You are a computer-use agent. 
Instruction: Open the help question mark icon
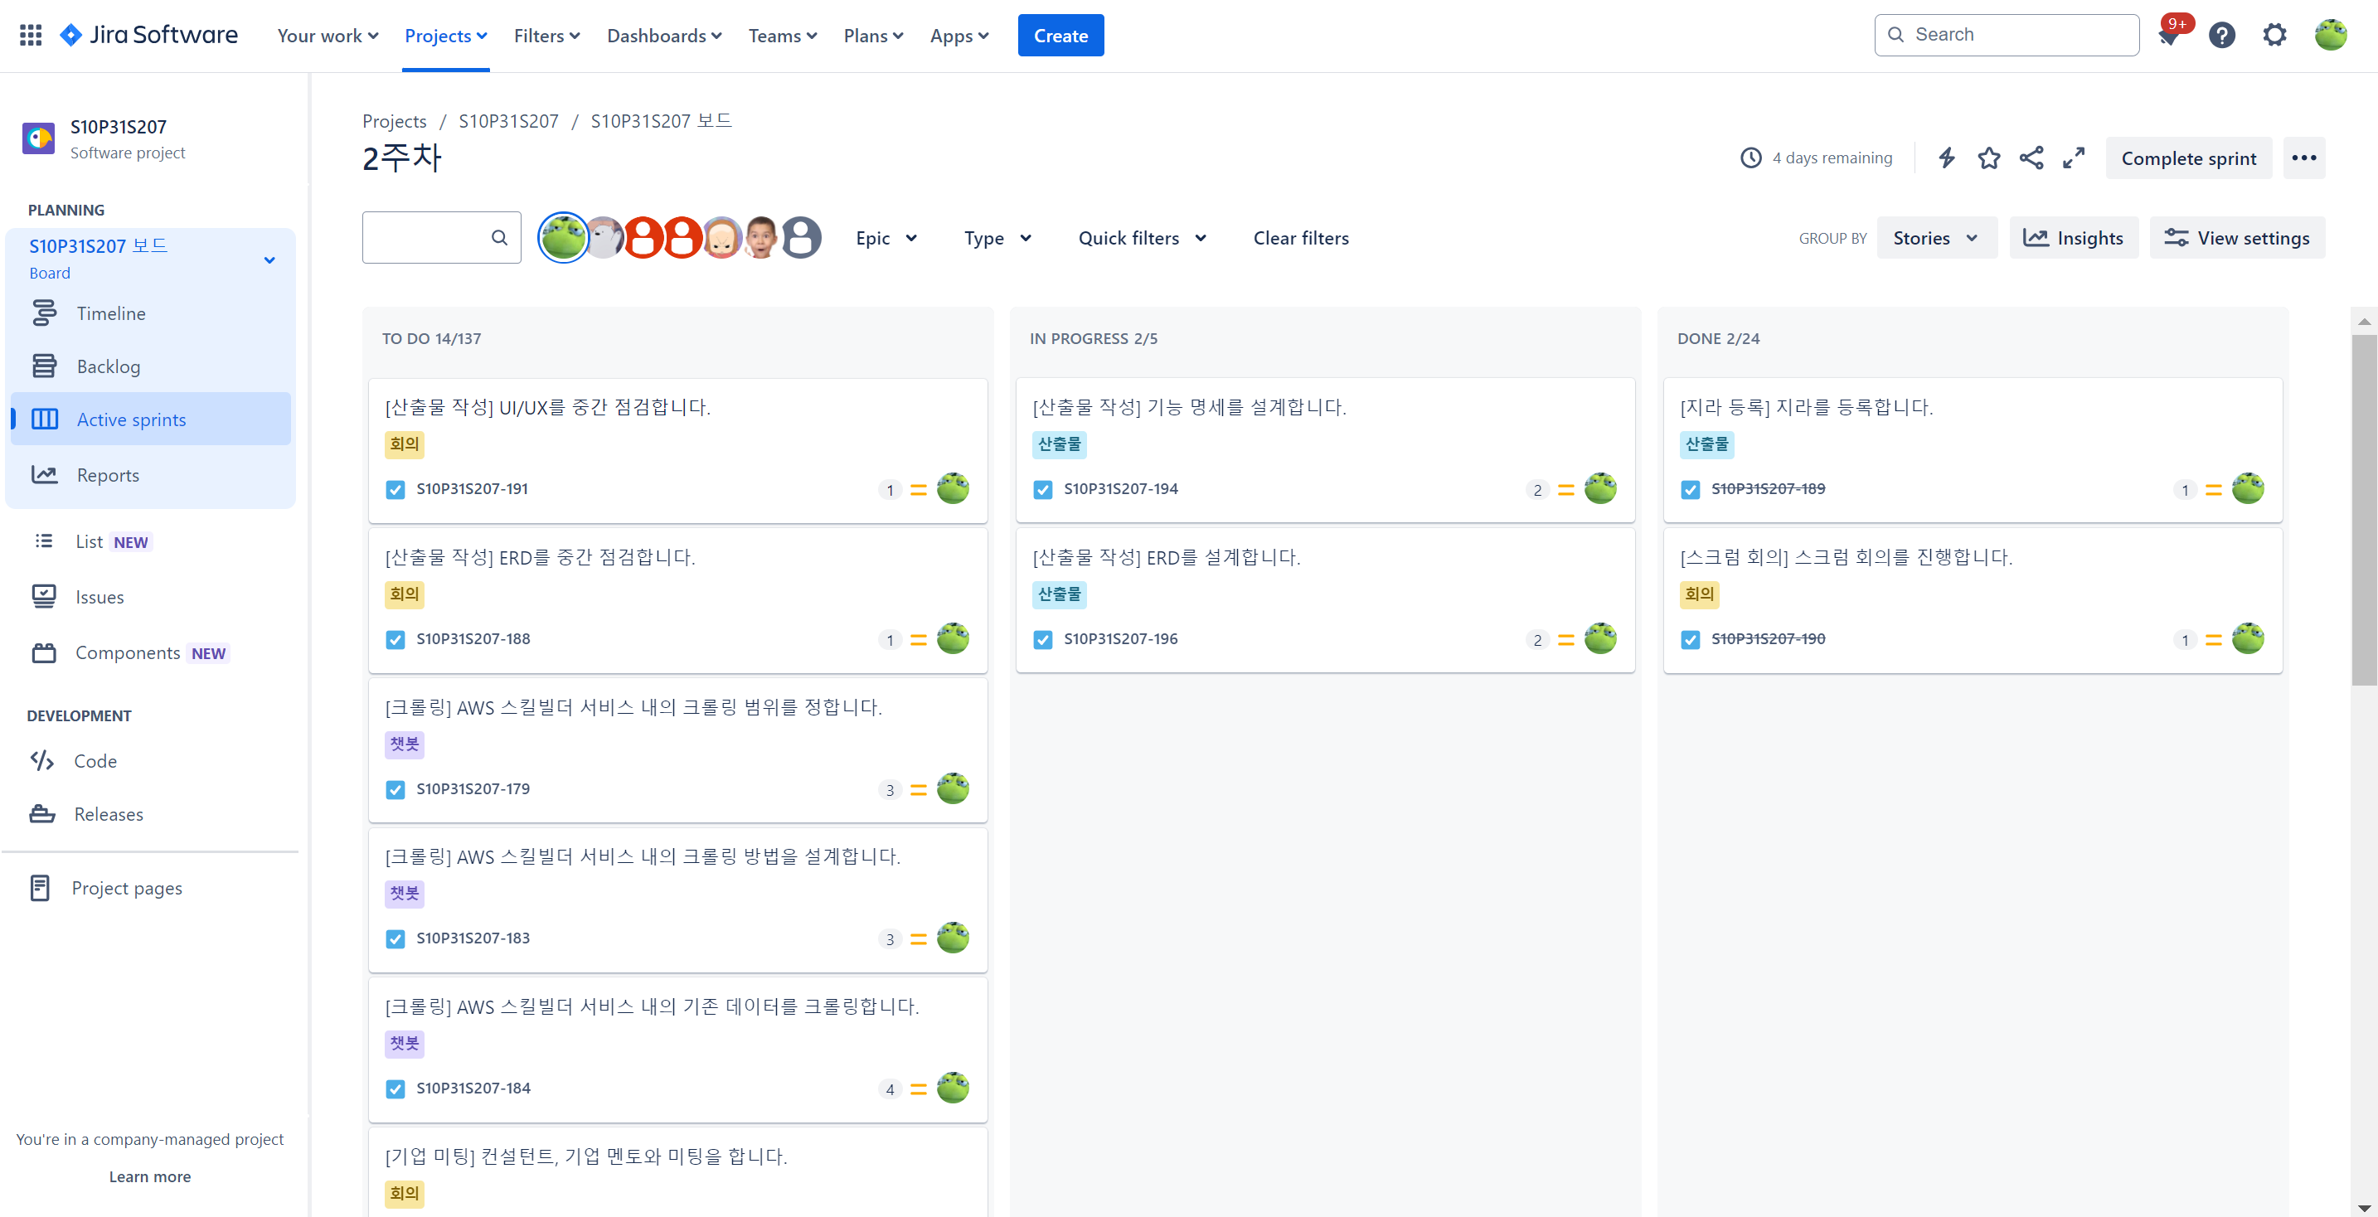pyautogui.click(x=2222, y=35)
